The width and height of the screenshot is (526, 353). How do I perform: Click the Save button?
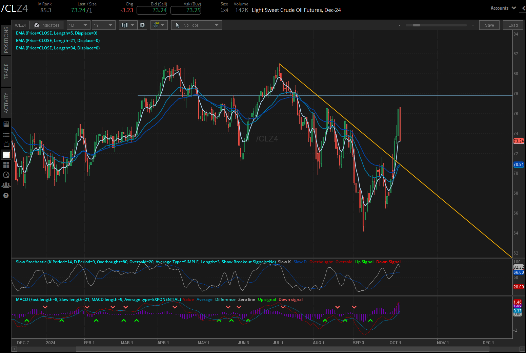(489, 25)
